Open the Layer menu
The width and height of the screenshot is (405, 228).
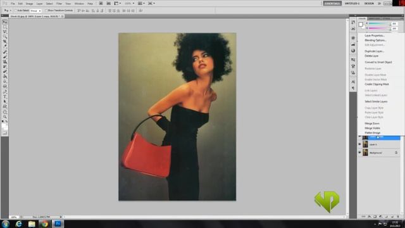[39, 4]
